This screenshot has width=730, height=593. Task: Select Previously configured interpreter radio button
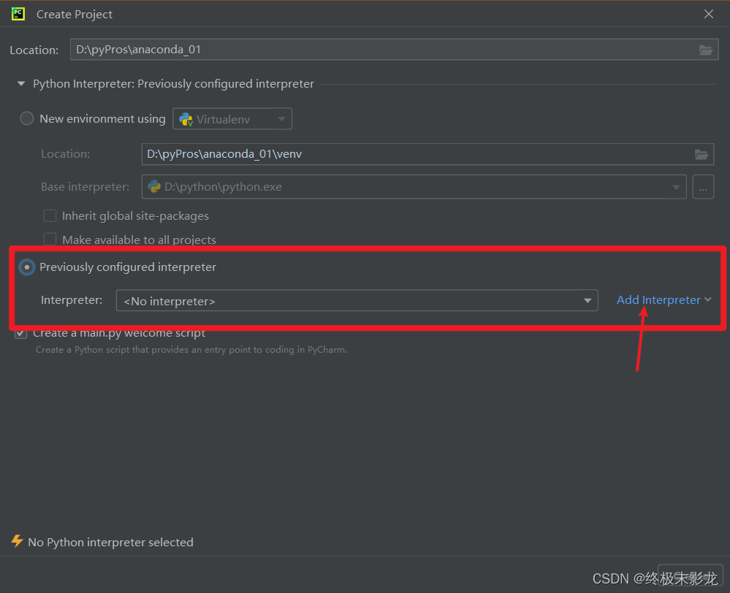[26, 267]
